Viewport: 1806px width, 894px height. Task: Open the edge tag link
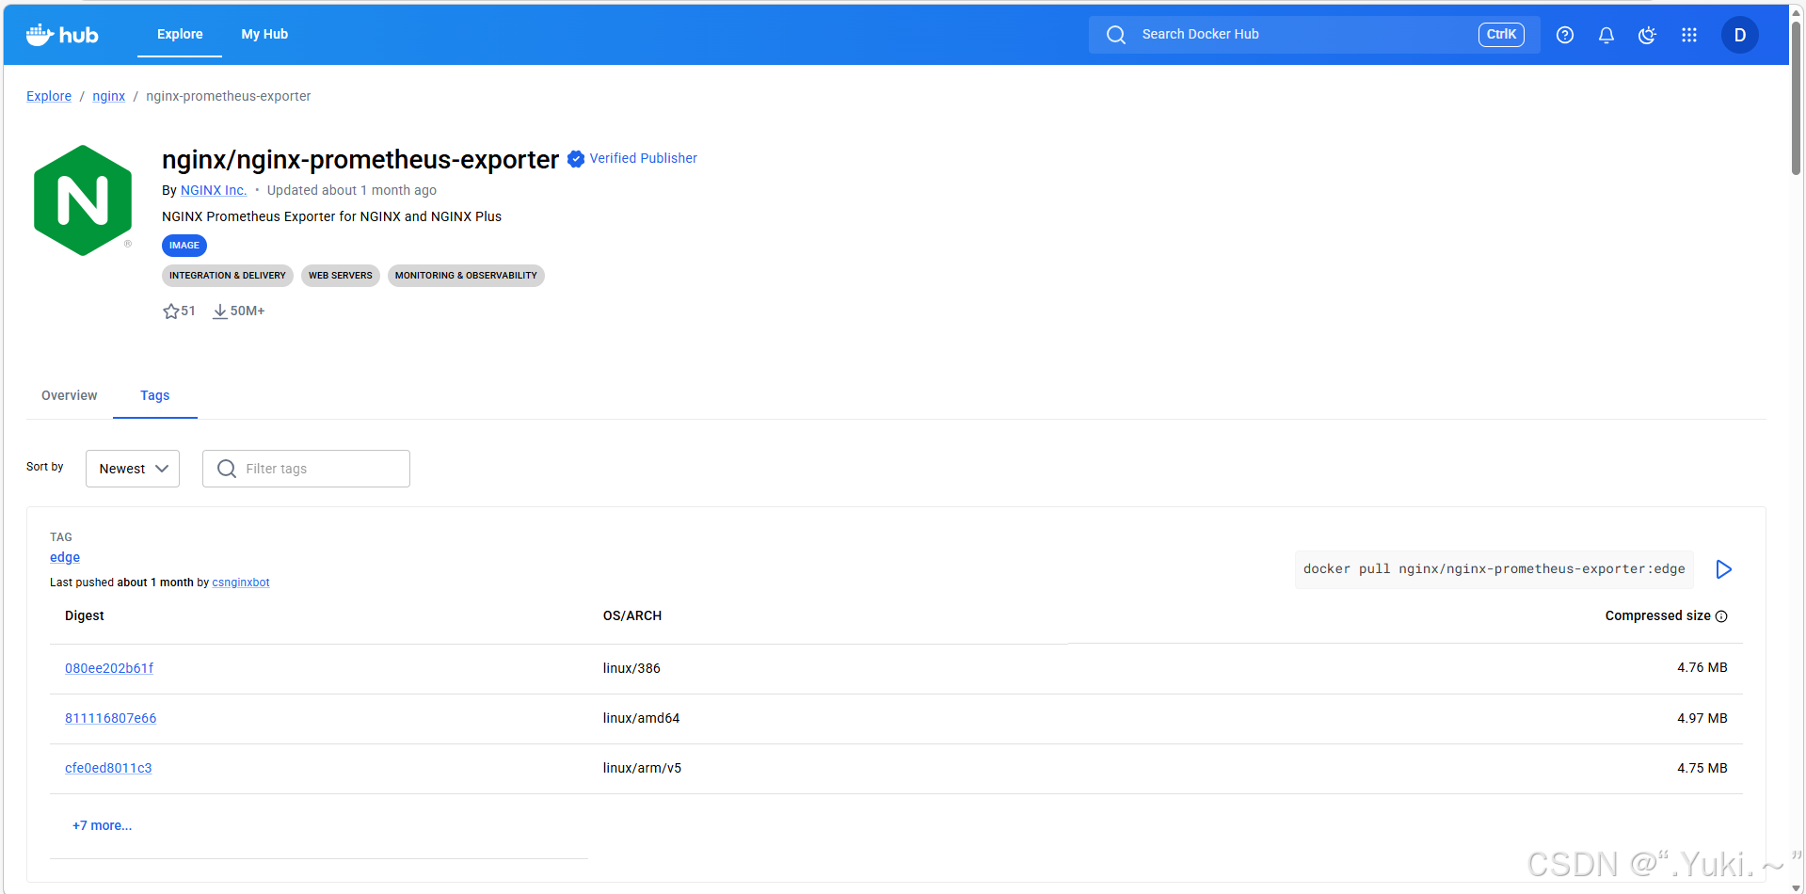(65, 557)
